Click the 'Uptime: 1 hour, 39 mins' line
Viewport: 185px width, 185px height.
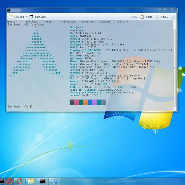tap(87, 42)
